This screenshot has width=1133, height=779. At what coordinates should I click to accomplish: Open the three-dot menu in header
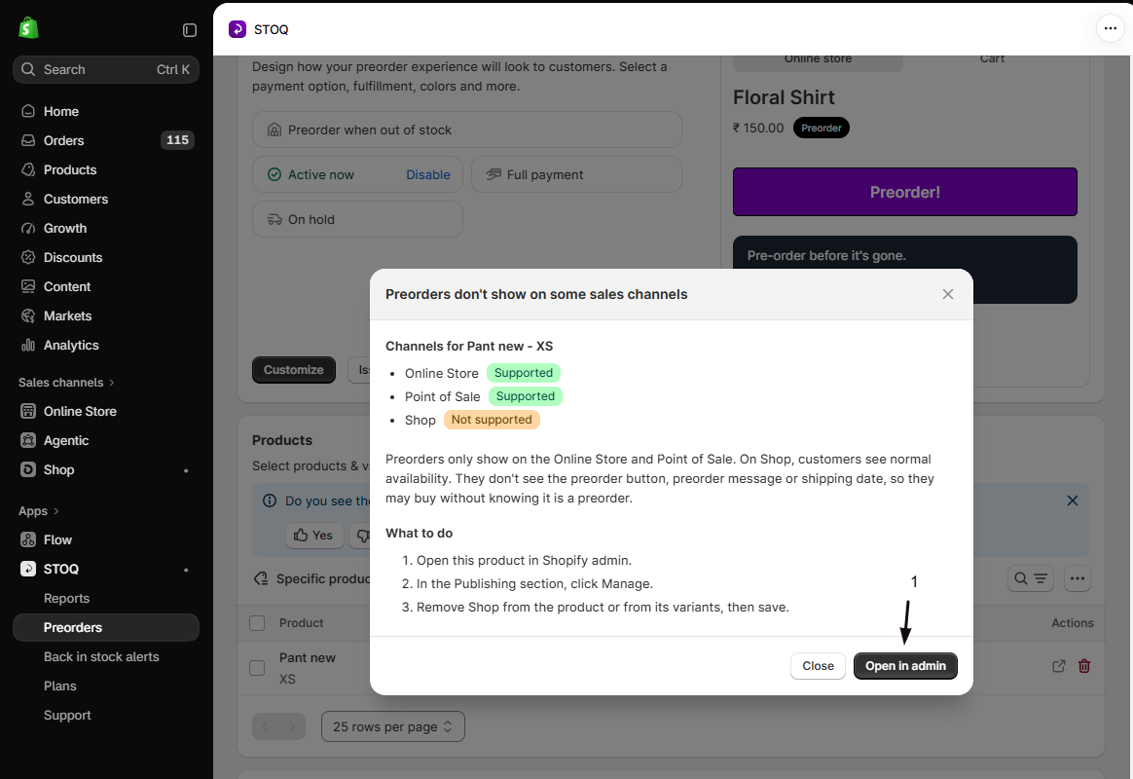1110,29
